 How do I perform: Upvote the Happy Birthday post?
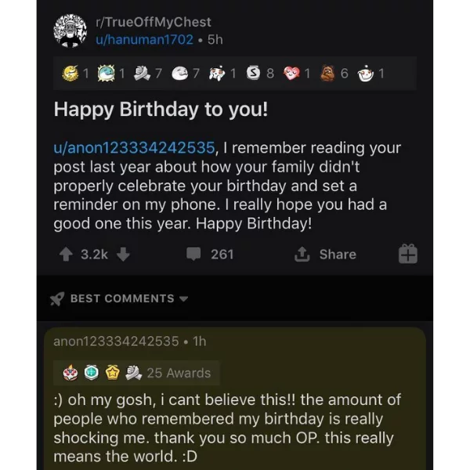click(x=66, y=255)
